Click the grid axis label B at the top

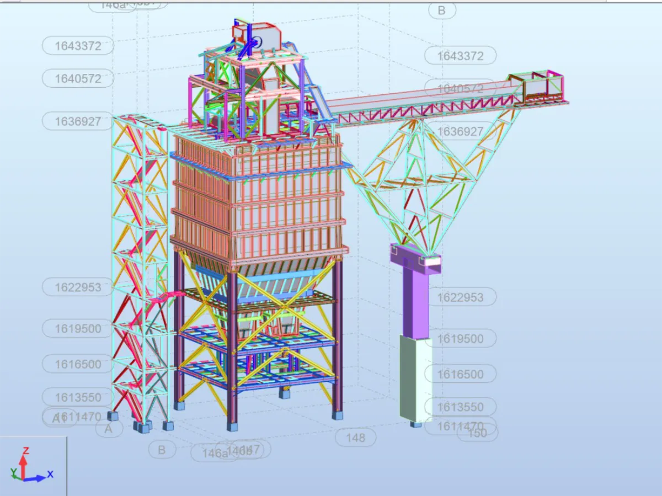pyautogui.click(x=441, y=10)
